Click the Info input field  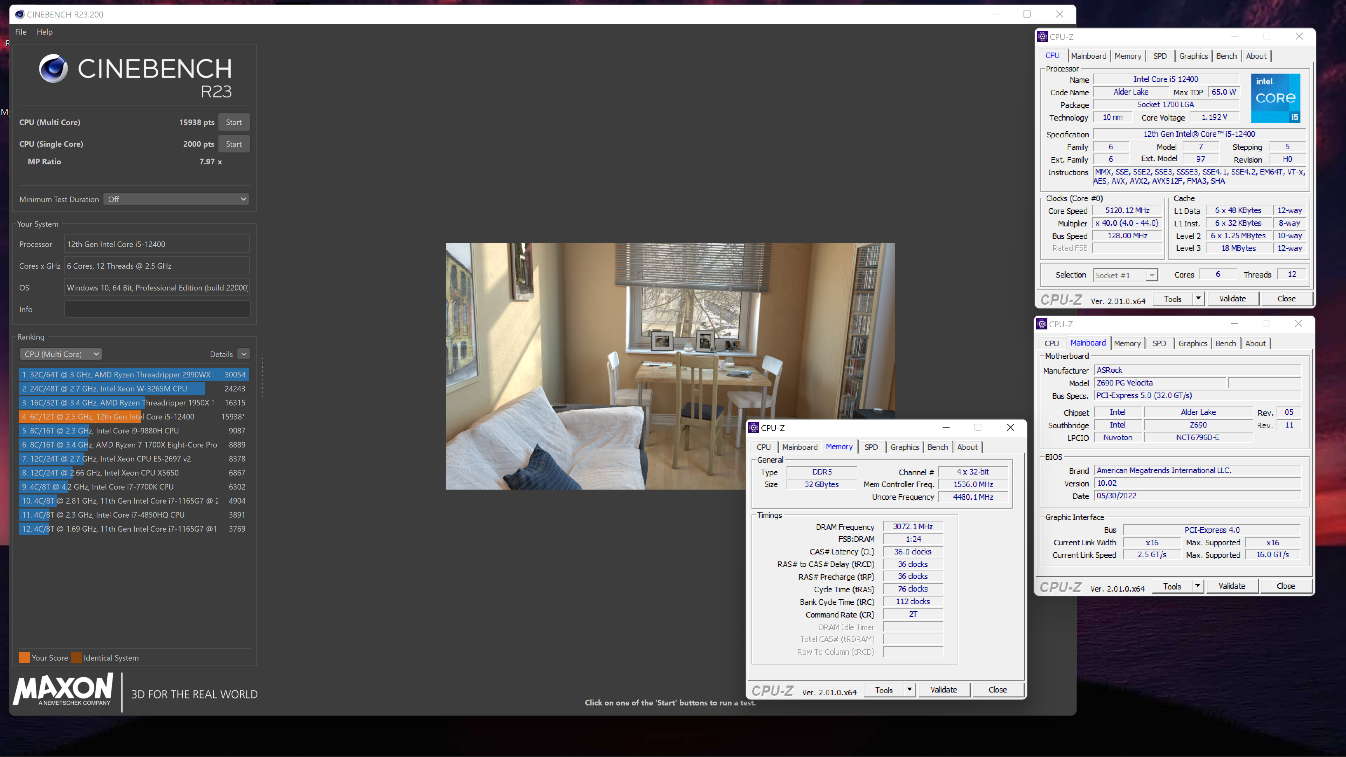[x=157, y=309]
